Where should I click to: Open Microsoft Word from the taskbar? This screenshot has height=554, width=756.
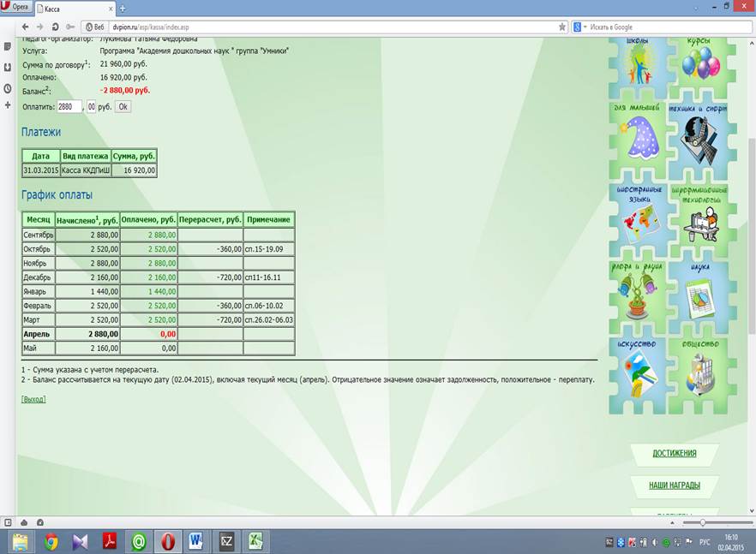(x=195, y=542)
